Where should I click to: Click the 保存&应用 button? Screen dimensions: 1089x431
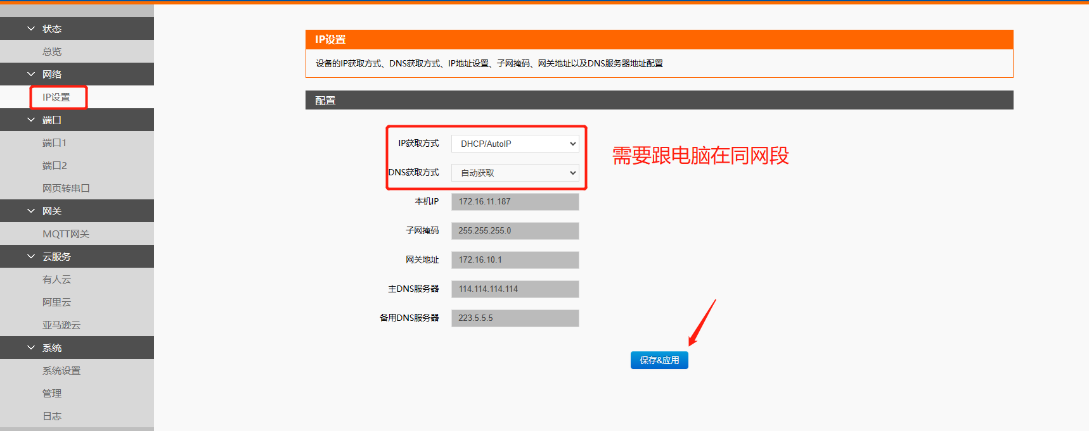(x=659, y=360)
